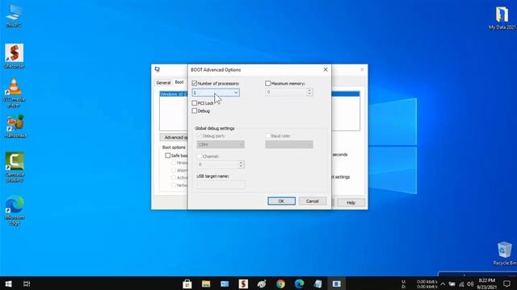Select the Windows 10 boot entry
Image resolution: width=517 pixels, height=290 pixels.
click(x=174, y=94)
